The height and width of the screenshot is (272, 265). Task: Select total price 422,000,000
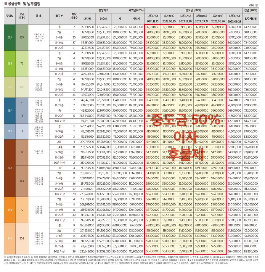120,121
